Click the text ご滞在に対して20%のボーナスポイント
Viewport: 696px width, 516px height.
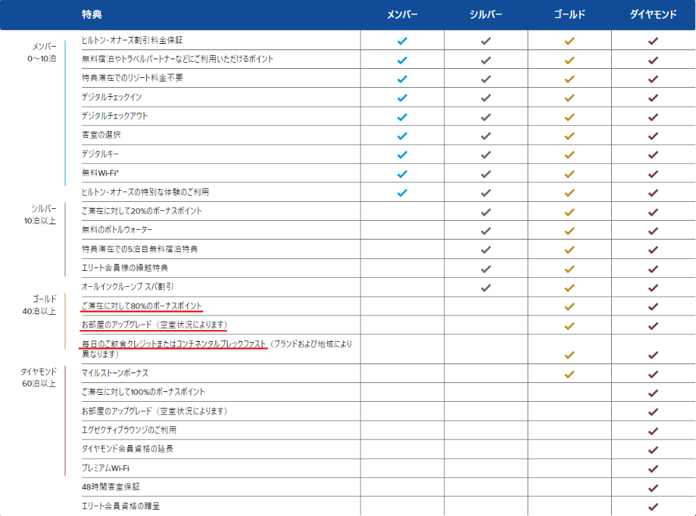[141, 211]
